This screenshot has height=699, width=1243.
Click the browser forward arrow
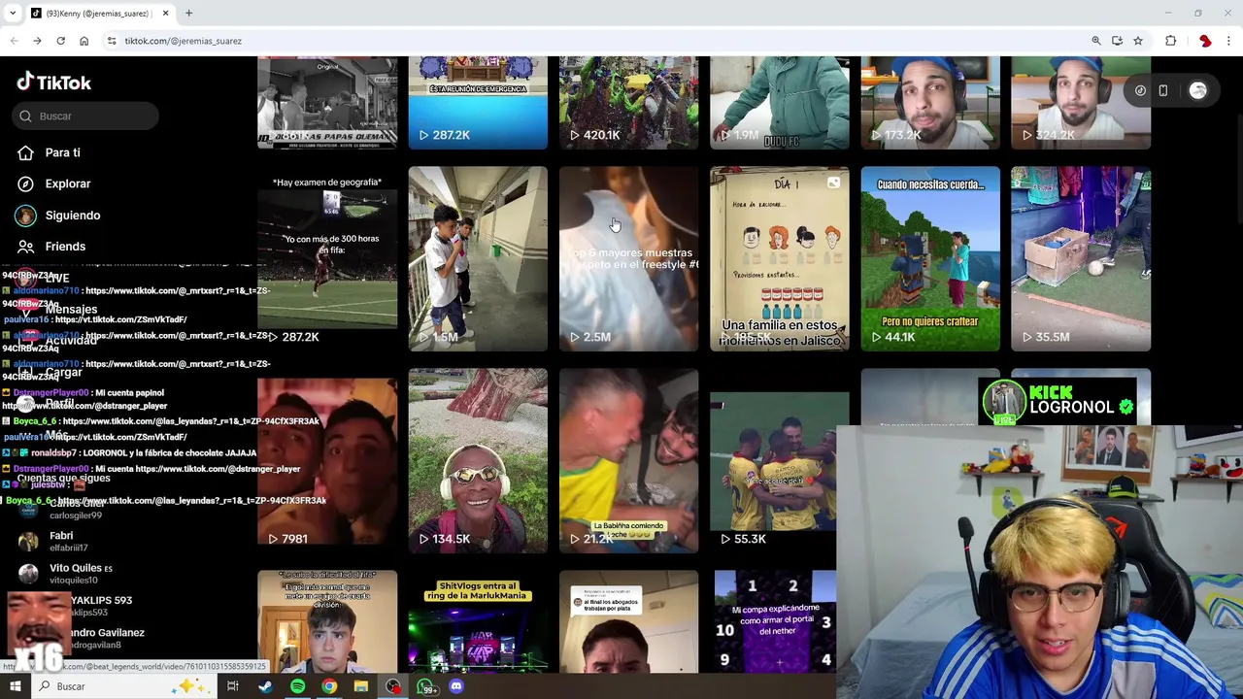37,41
